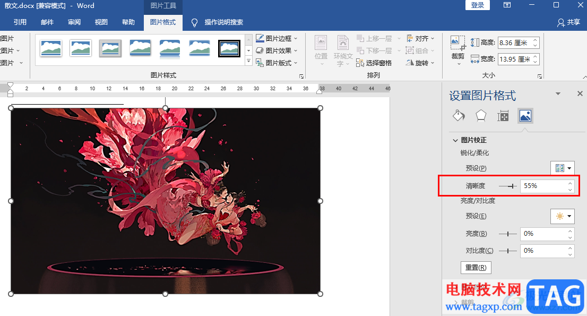Click the Tell me search (操作说明搜索) box
This screenshot has width=587, height=316.
(224, 22)
